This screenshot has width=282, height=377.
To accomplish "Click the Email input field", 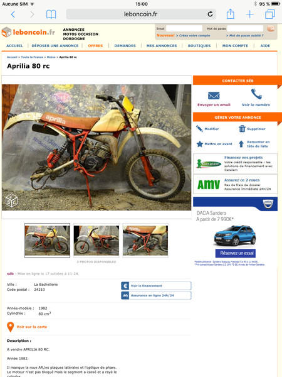I will [x=184, y=29].
